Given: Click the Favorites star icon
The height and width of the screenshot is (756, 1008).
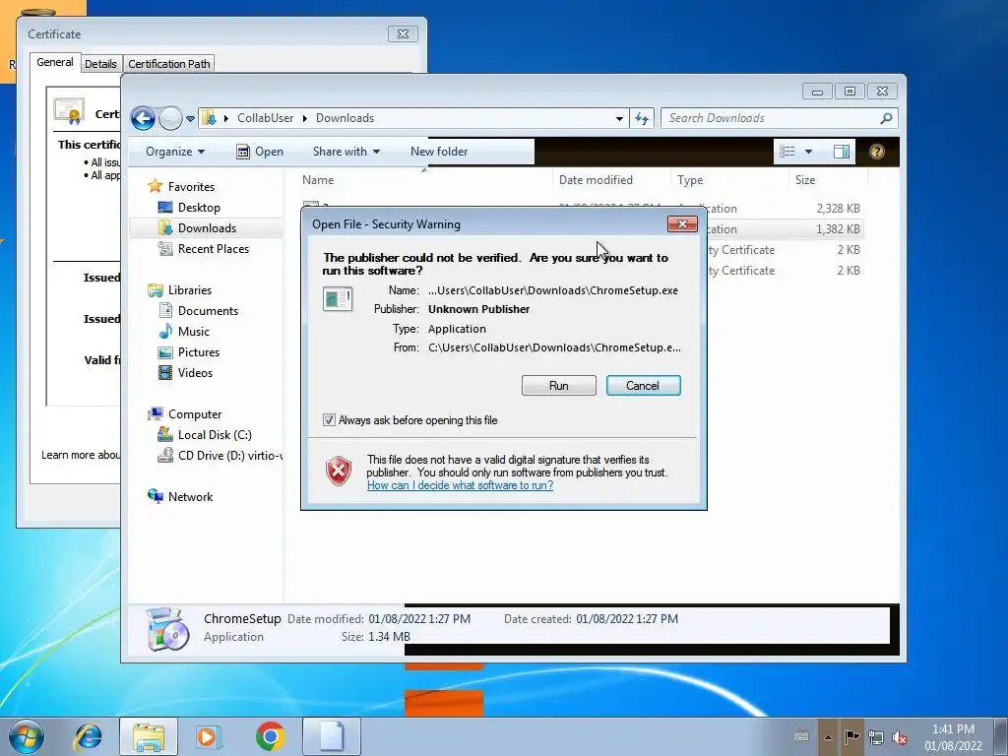Looking at the screenshot, I should tap(155, 186).
